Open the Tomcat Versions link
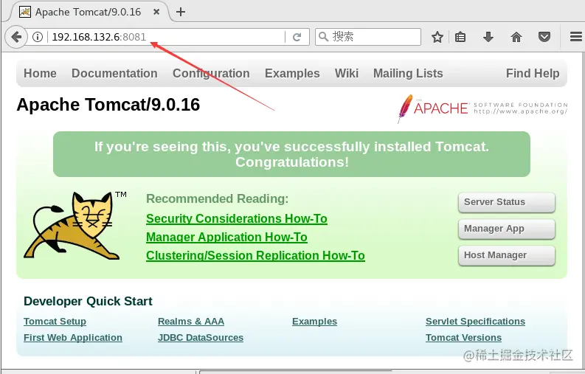Screen dimensions: 585x374 pos(463,337)
